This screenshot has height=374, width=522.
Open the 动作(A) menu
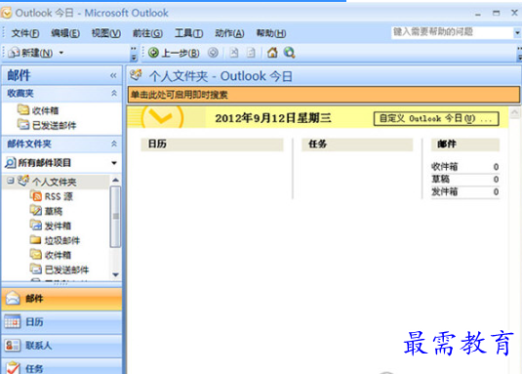(229, 33)
